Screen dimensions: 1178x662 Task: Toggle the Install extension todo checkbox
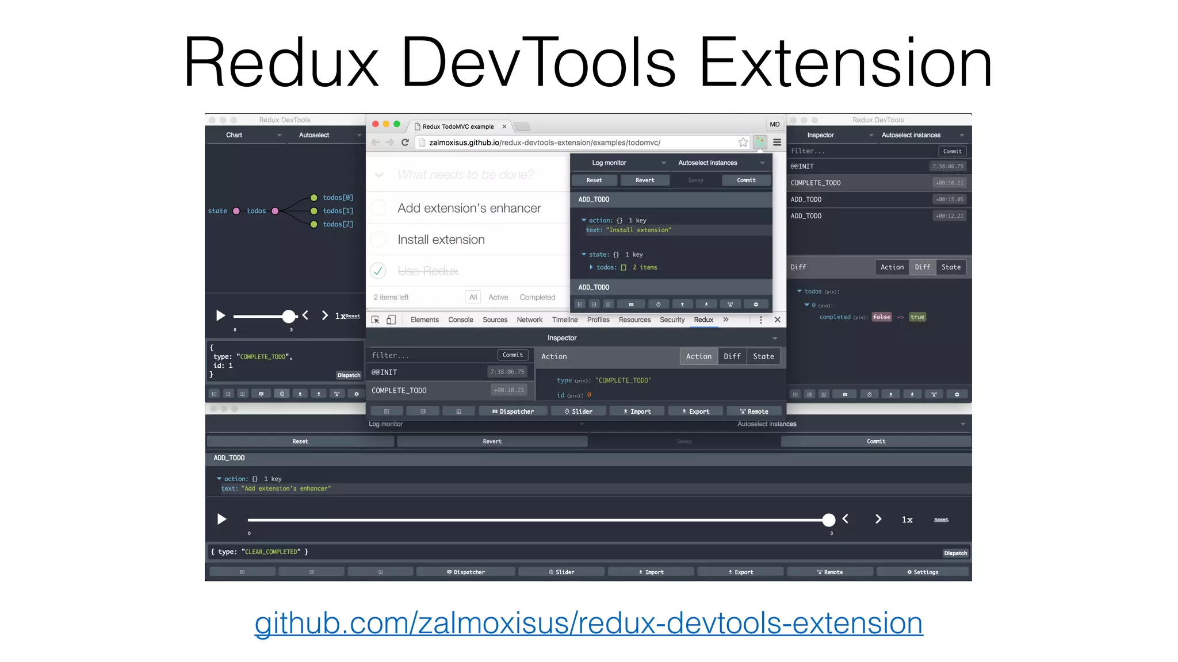378,239
